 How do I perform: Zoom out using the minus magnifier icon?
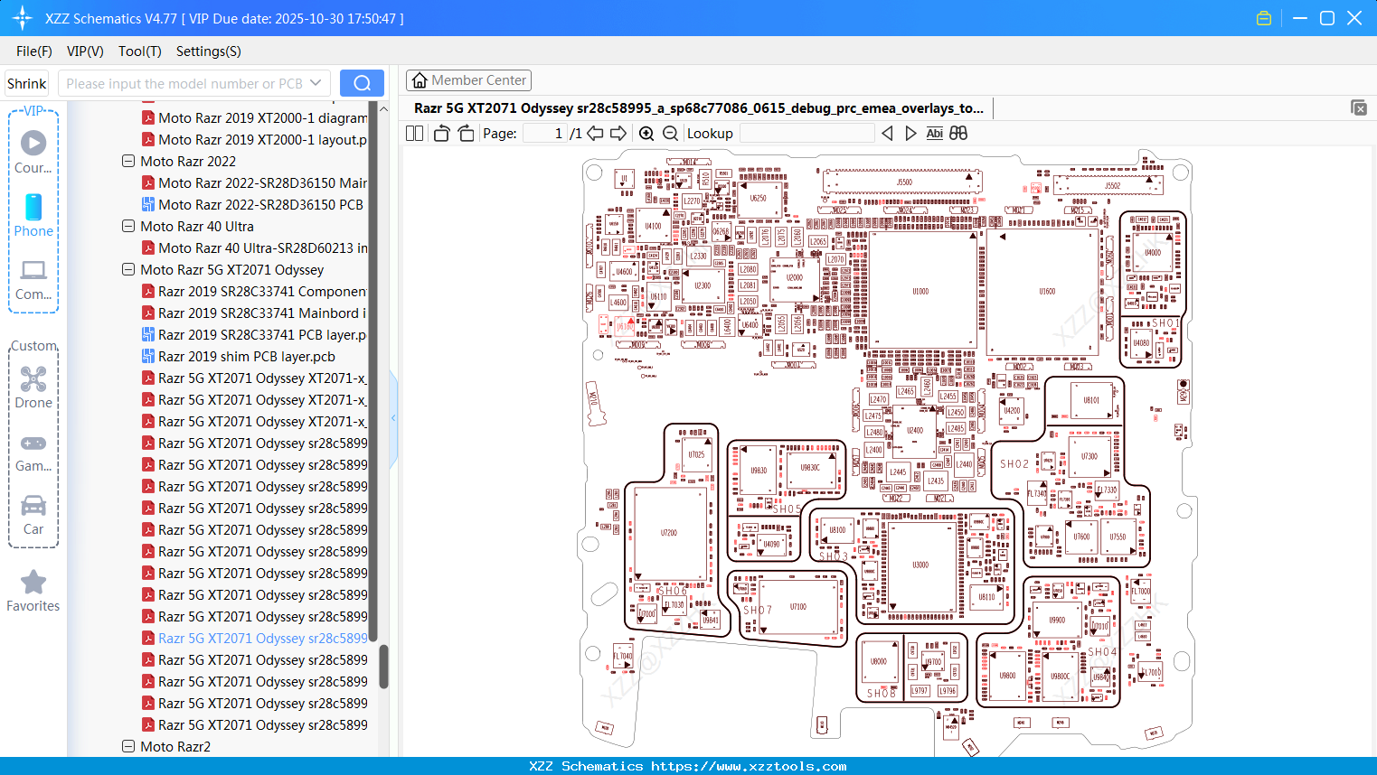(x=670, y=133)
